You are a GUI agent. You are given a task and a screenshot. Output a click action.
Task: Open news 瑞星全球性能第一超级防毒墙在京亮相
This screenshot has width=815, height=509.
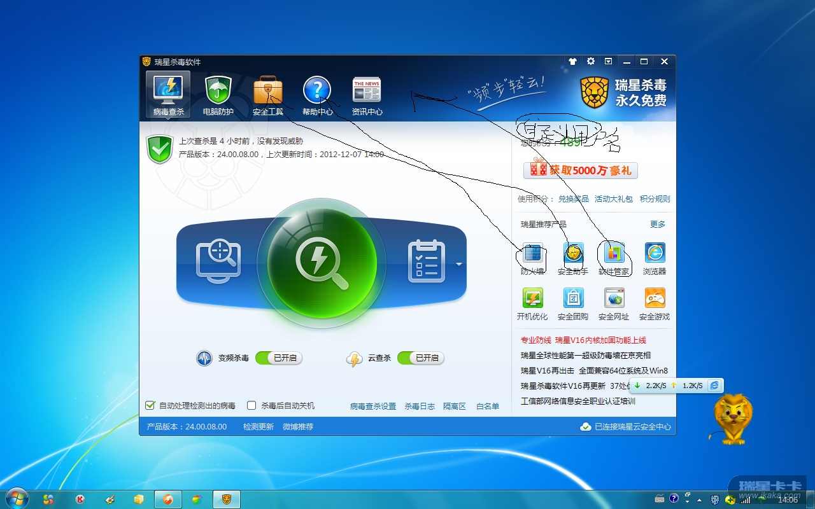click(586, 356)
